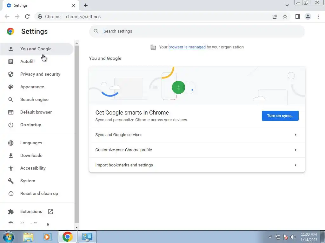The width and height of the screenshot is (325, 243).
Task: Click the Languages globe icon
Action: [x=11, y=143]
